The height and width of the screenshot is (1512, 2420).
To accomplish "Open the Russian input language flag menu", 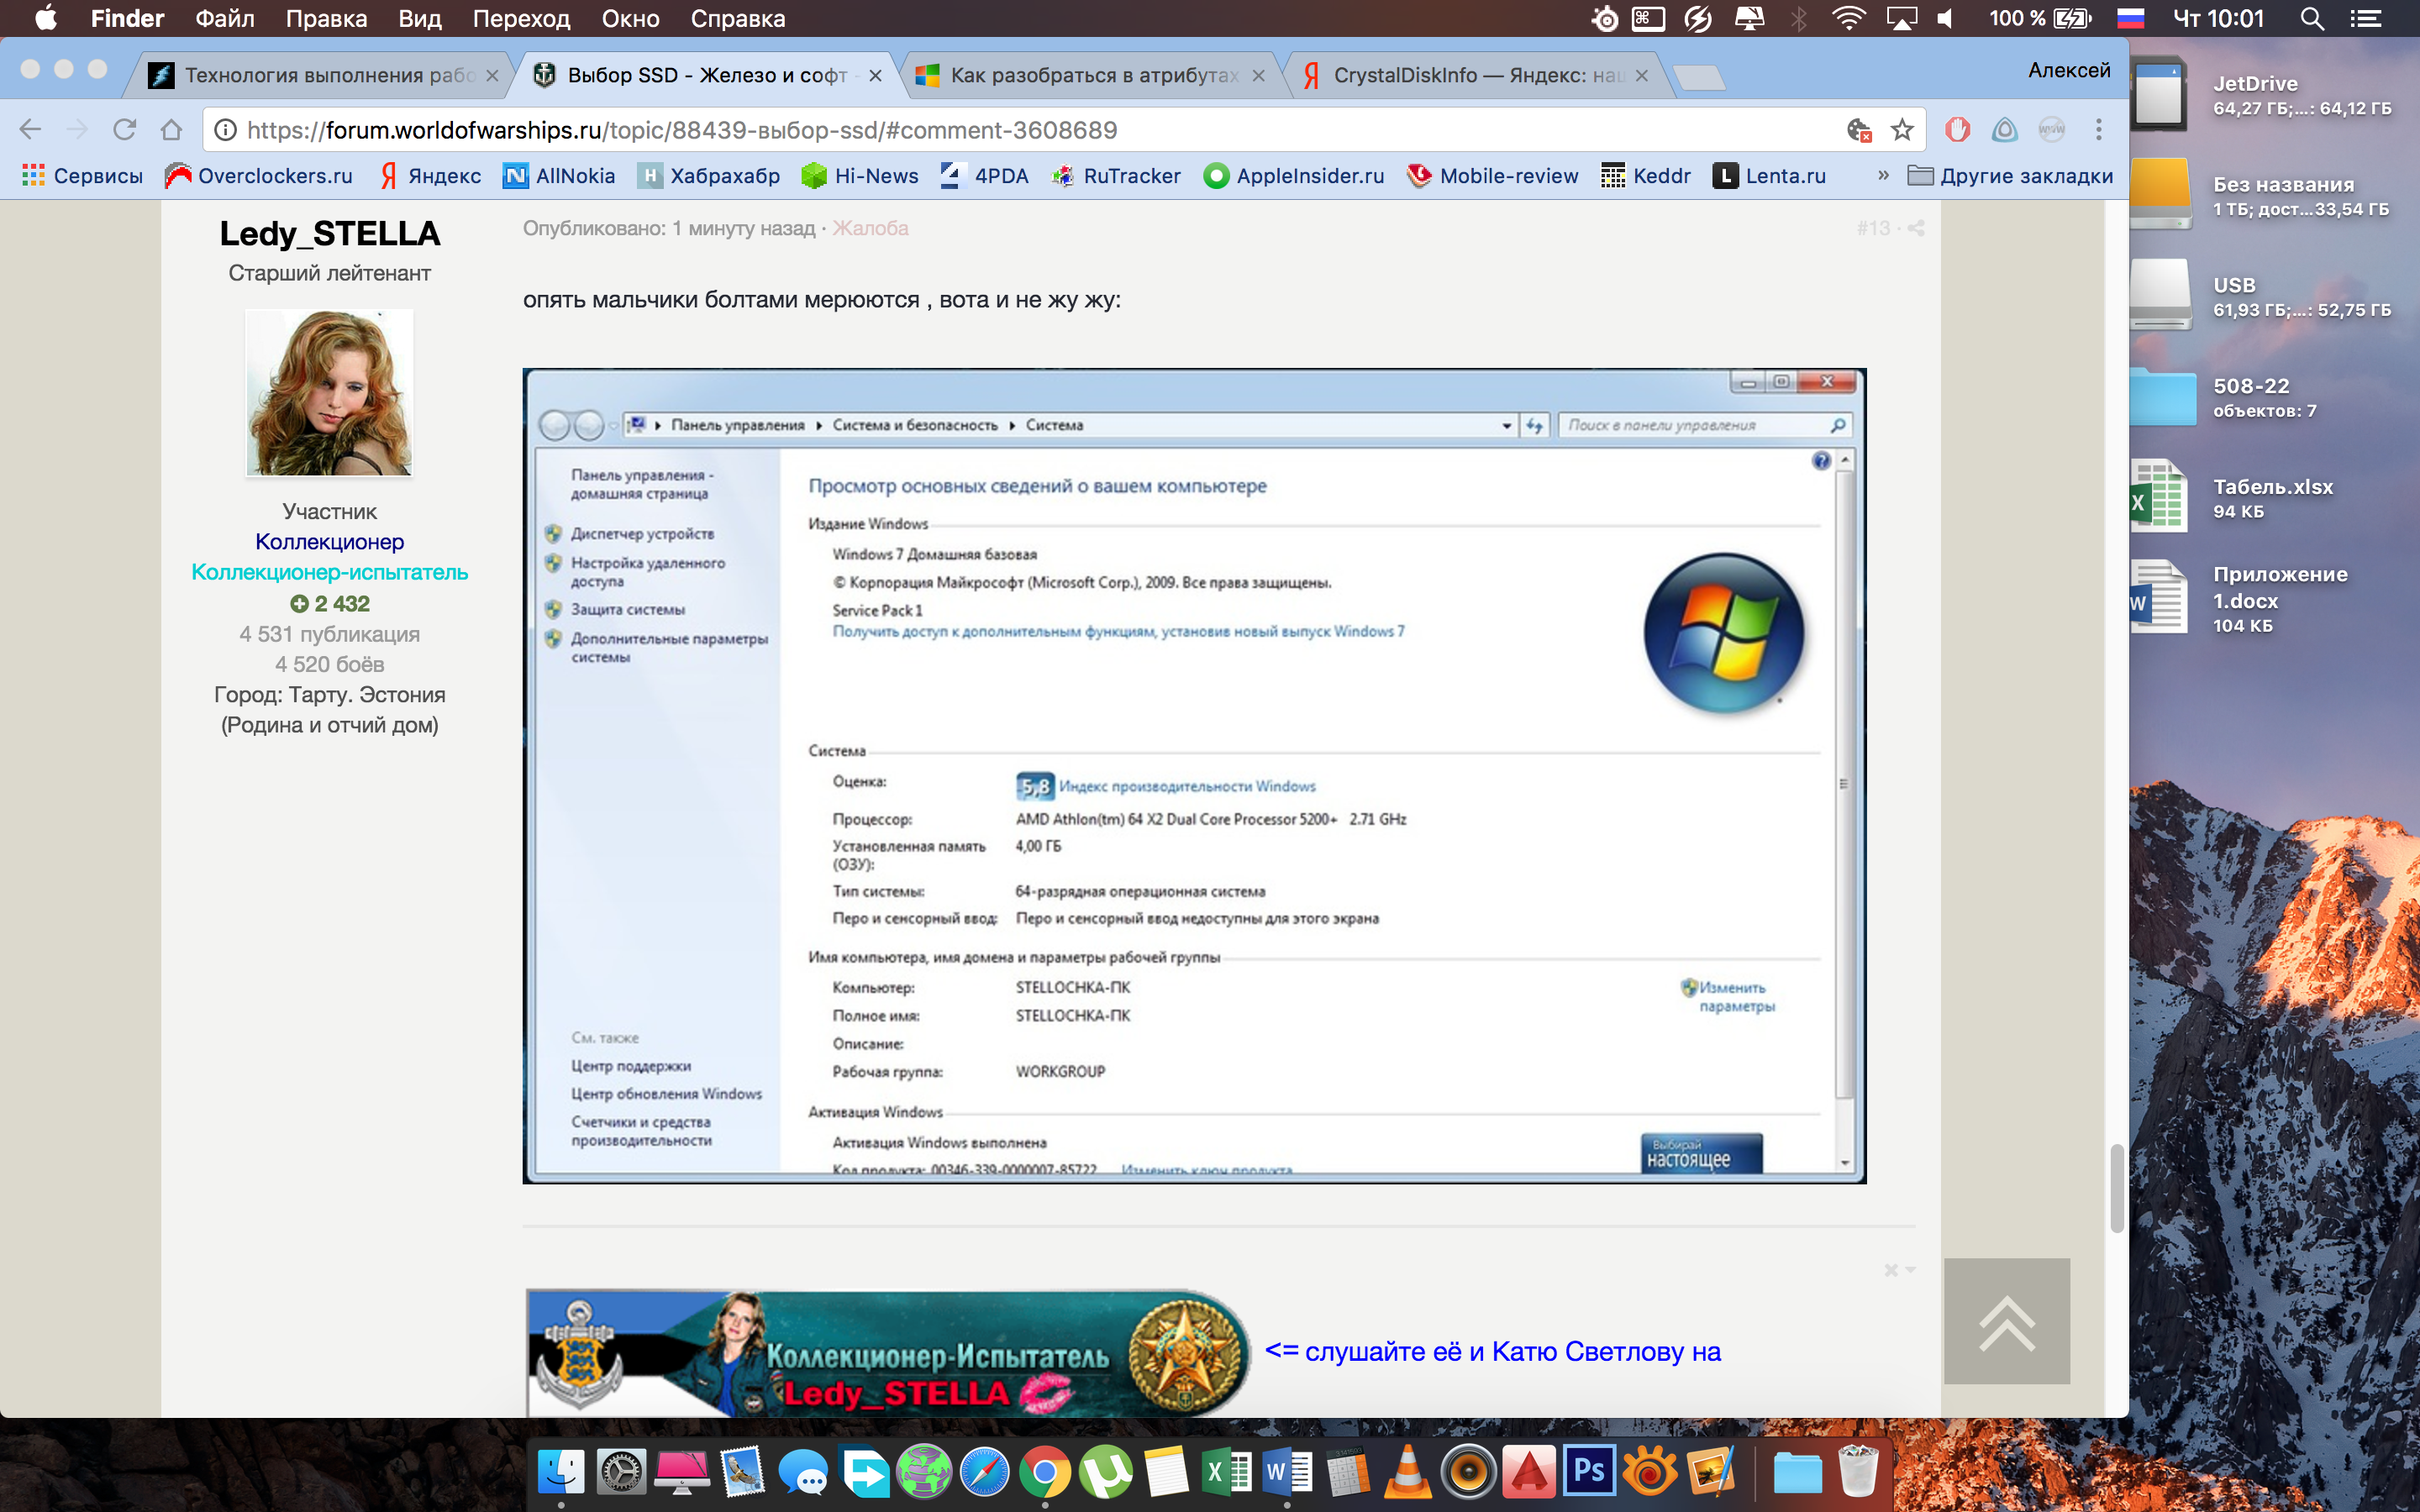I will coord(2131,18).
